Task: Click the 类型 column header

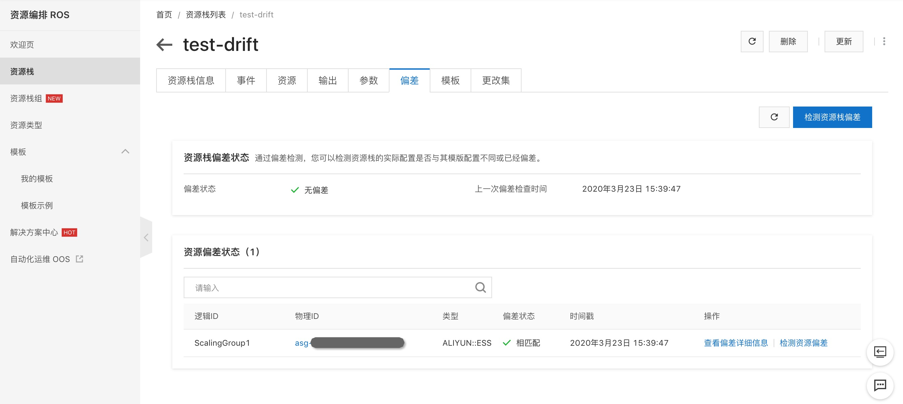Action: (x=450, y=316)
